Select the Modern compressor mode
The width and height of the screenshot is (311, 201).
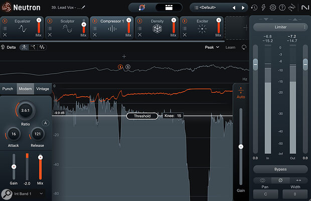[25, 89]
